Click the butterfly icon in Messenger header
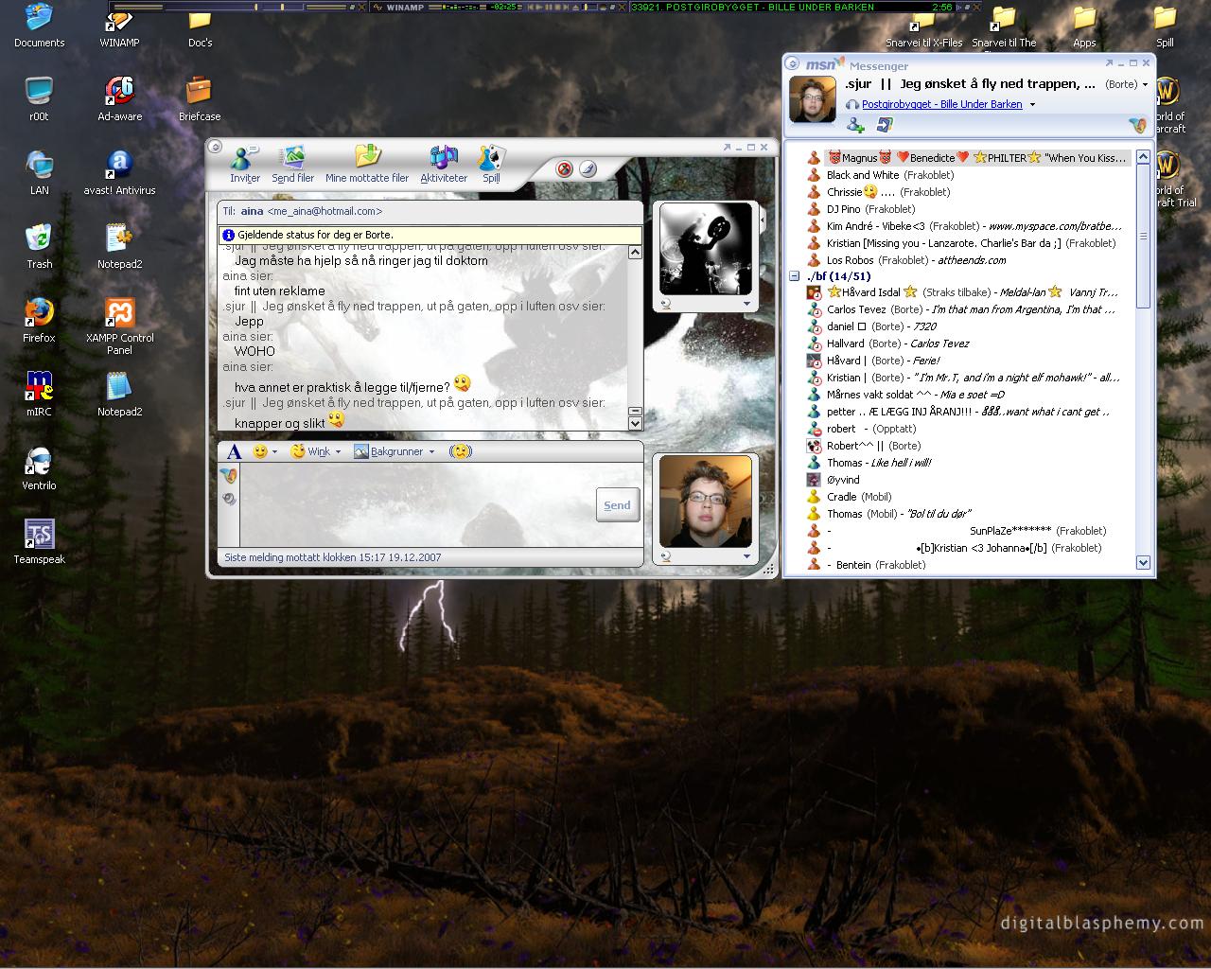Image resolution: width=1211 pixels, height=969 pixels. (1138, 125)
